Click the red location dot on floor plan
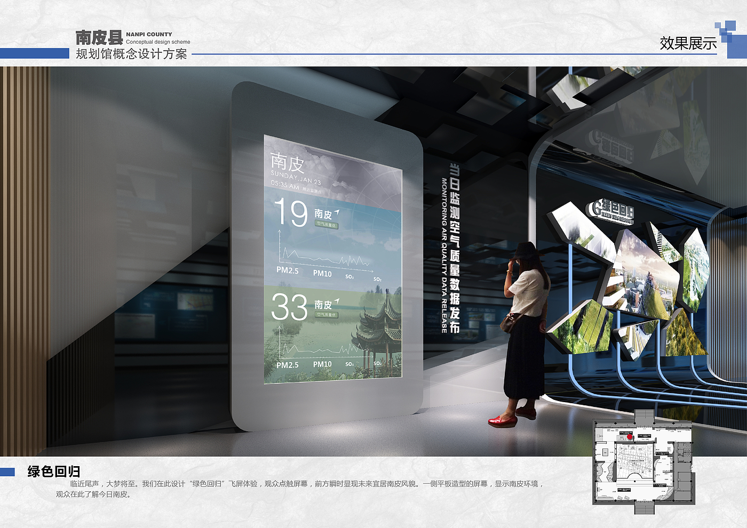The image size is (747, 528). [x=630, y=436]
